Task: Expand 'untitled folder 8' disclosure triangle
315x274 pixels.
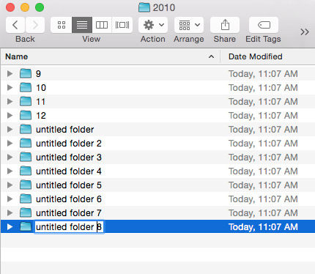Action: 10,227
